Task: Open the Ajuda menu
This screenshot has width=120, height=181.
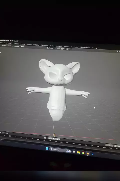Action: pyautogui.click(x=10, y=43)
